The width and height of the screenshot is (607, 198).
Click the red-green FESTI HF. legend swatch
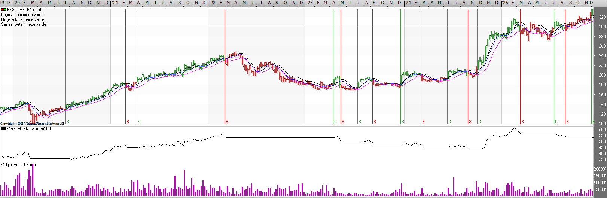click(3, 10)
